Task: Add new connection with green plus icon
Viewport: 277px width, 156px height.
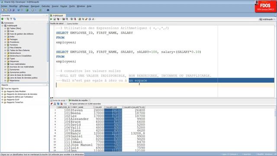Action: point(2,19)
